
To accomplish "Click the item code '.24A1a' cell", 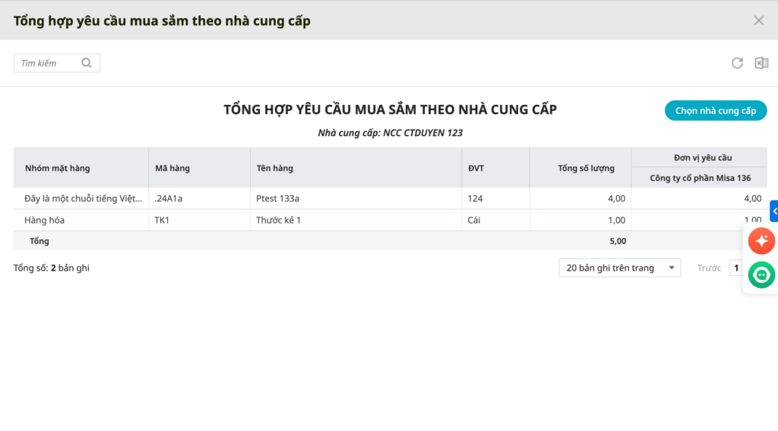I will (x=169, y=198).
